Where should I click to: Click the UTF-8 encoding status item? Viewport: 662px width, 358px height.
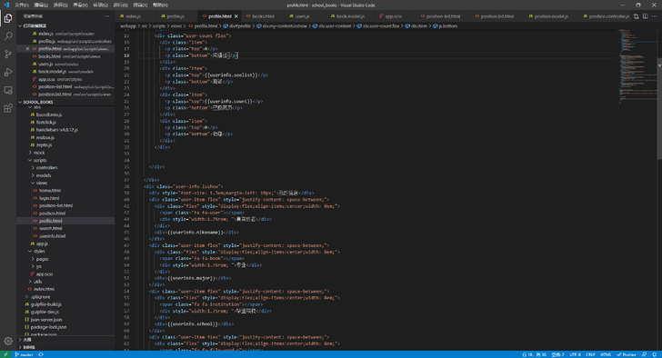tap(575, 354)
